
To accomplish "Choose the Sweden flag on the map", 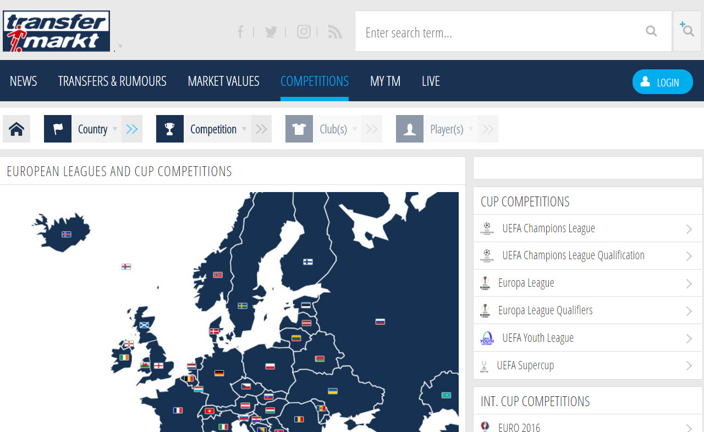I will tap(243, 305).
